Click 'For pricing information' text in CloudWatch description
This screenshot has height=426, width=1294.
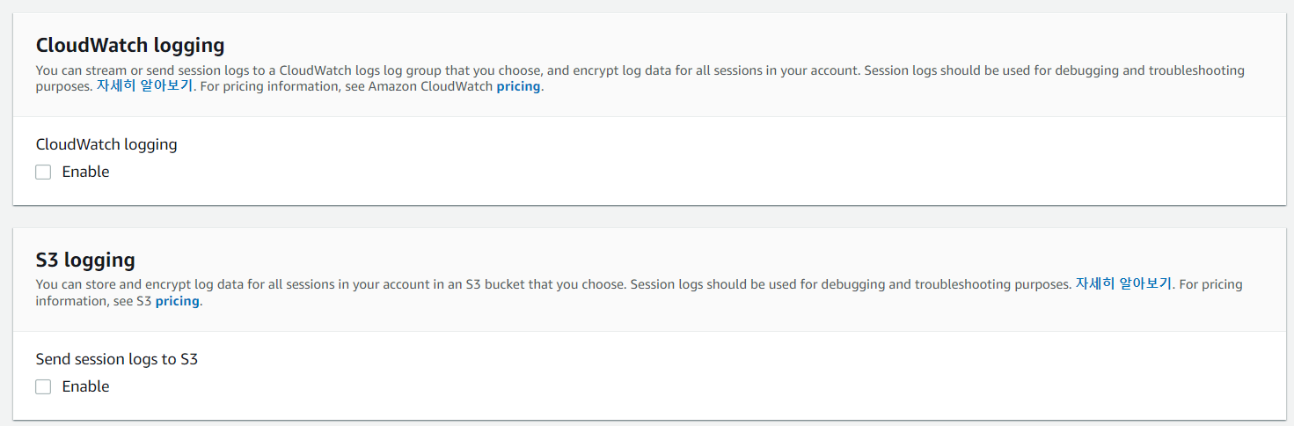[255, 87]
